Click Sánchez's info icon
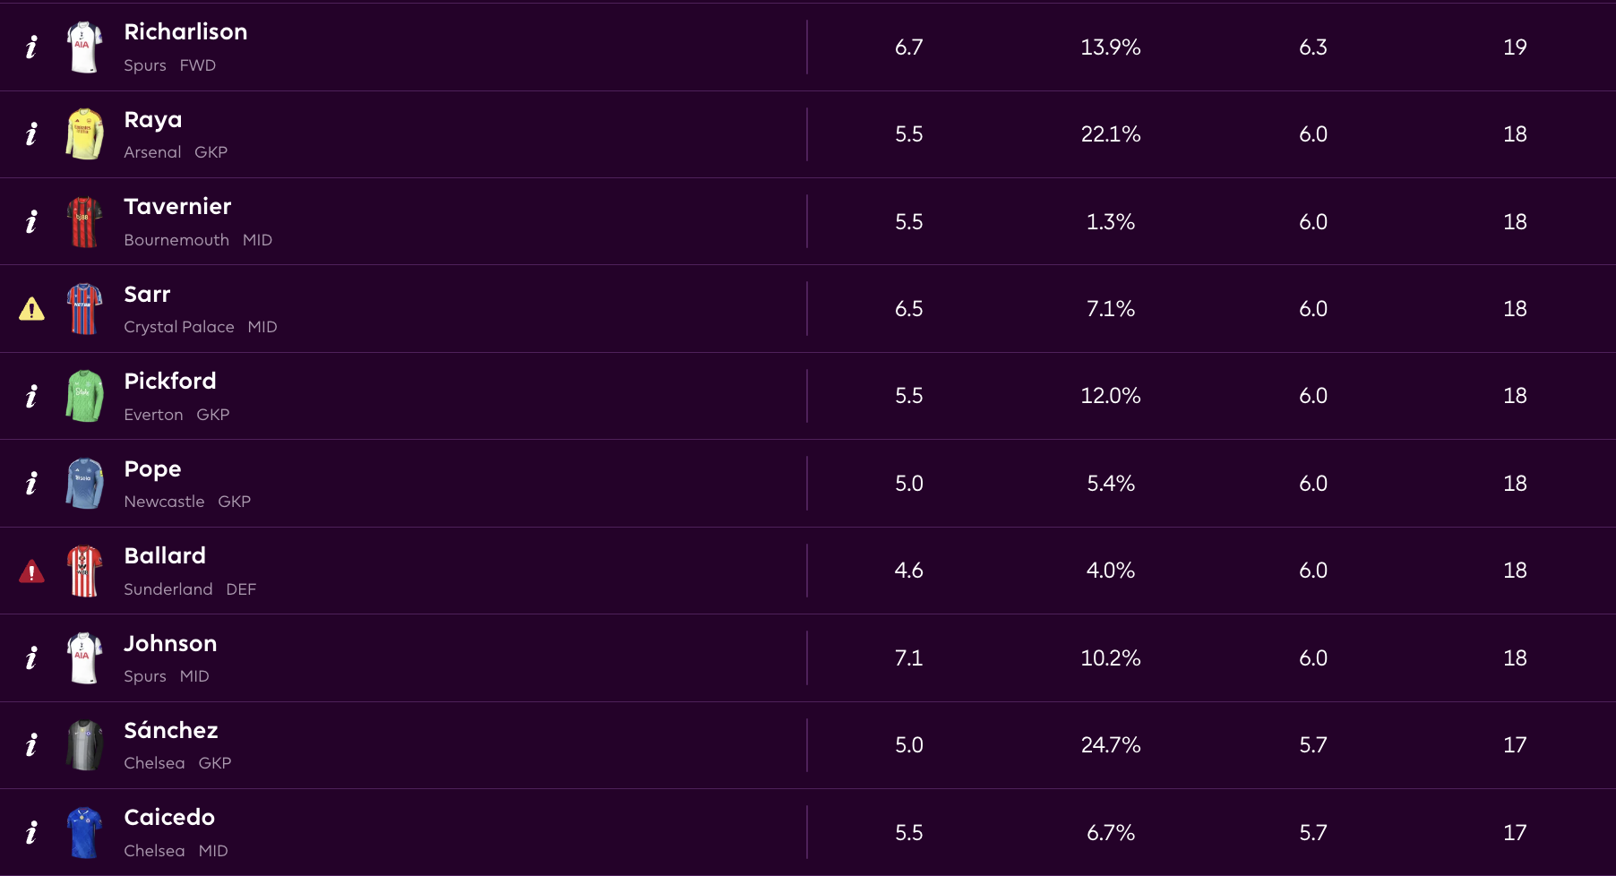 click(x=31, y=745)
